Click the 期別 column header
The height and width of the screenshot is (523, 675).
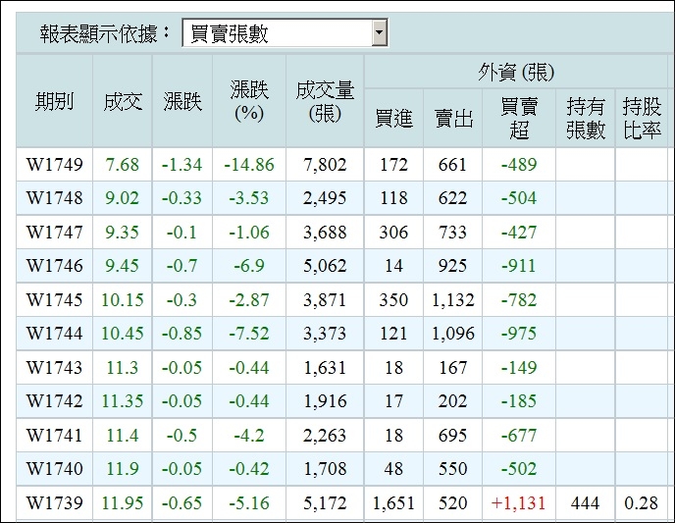54,102
